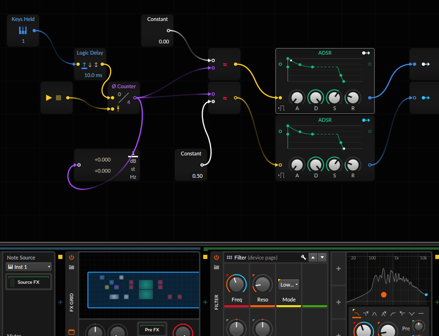Screen dimensions: 439x336
Task: Click the top ADSR Sustain knob
Action: [334, 98]
